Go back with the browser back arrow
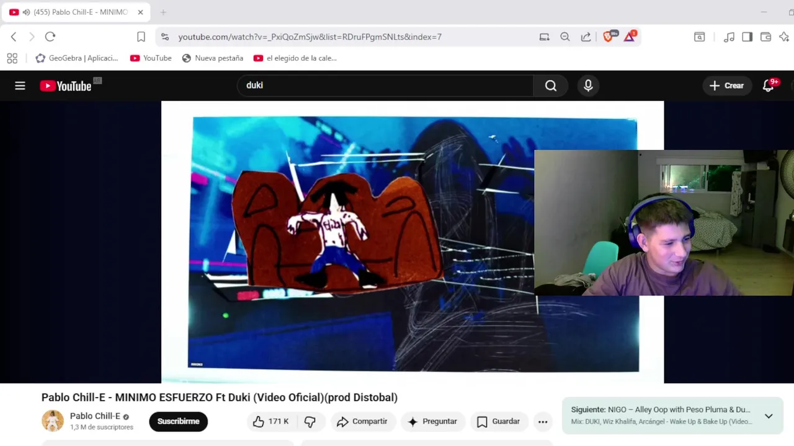Screen dimensions: 794x446 (x=14, y=37)
